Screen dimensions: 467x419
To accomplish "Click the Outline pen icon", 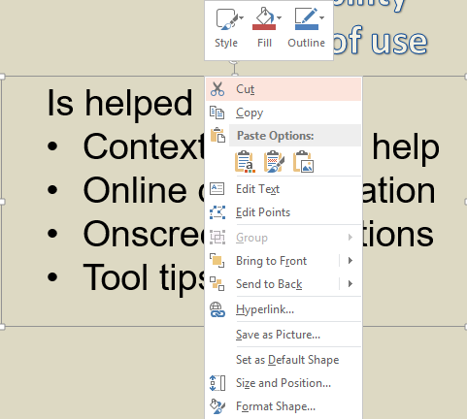I will (x=307, y=19).
